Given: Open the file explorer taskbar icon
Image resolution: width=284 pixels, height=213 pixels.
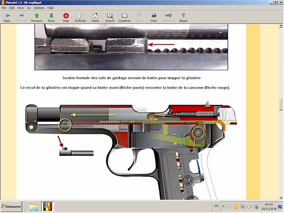Looking at the screenshot, I should 34,207.
